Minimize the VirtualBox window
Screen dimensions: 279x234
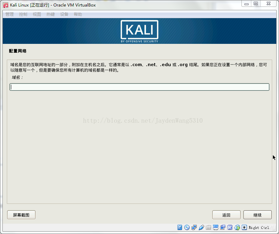(x=247, y=4)
